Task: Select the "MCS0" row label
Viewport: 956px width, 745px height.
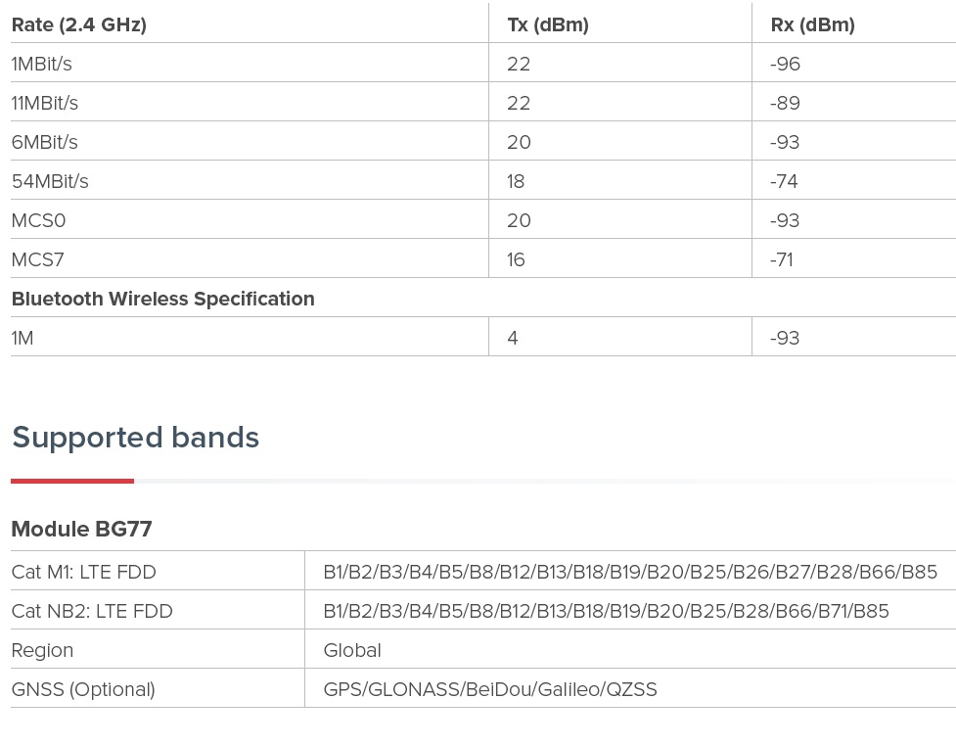Action: tap(38, 221)
